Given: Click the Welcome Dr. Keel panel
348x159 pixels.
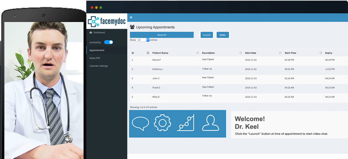Looking at the screenshot, I should point(290,125).
